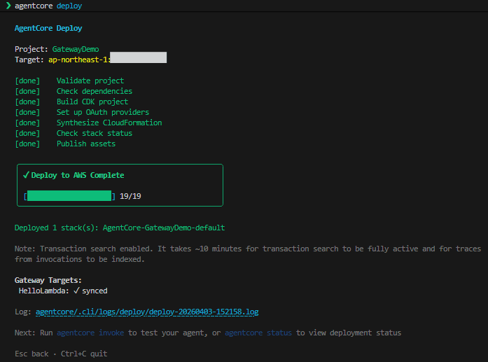Click the Set up OAuth providers step
This screenshot has width=488, height=362.
pyautogui.click(x=102, y=112)
